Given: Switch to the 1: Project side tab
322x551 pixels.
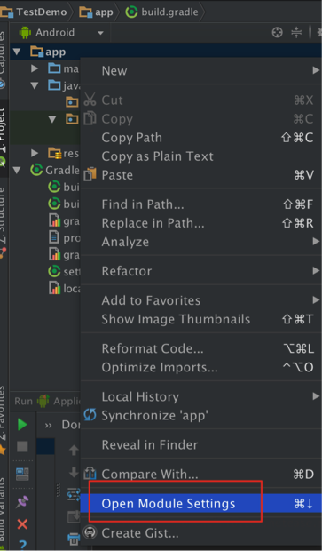Looking at the screenshot, I should click(x=3, y=137).
